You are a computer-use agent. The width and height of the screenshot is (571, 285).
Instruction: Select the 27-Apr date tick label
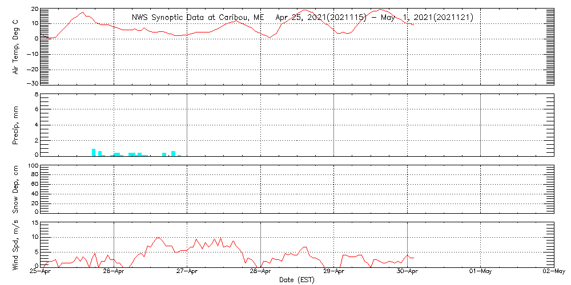[187, 272]
